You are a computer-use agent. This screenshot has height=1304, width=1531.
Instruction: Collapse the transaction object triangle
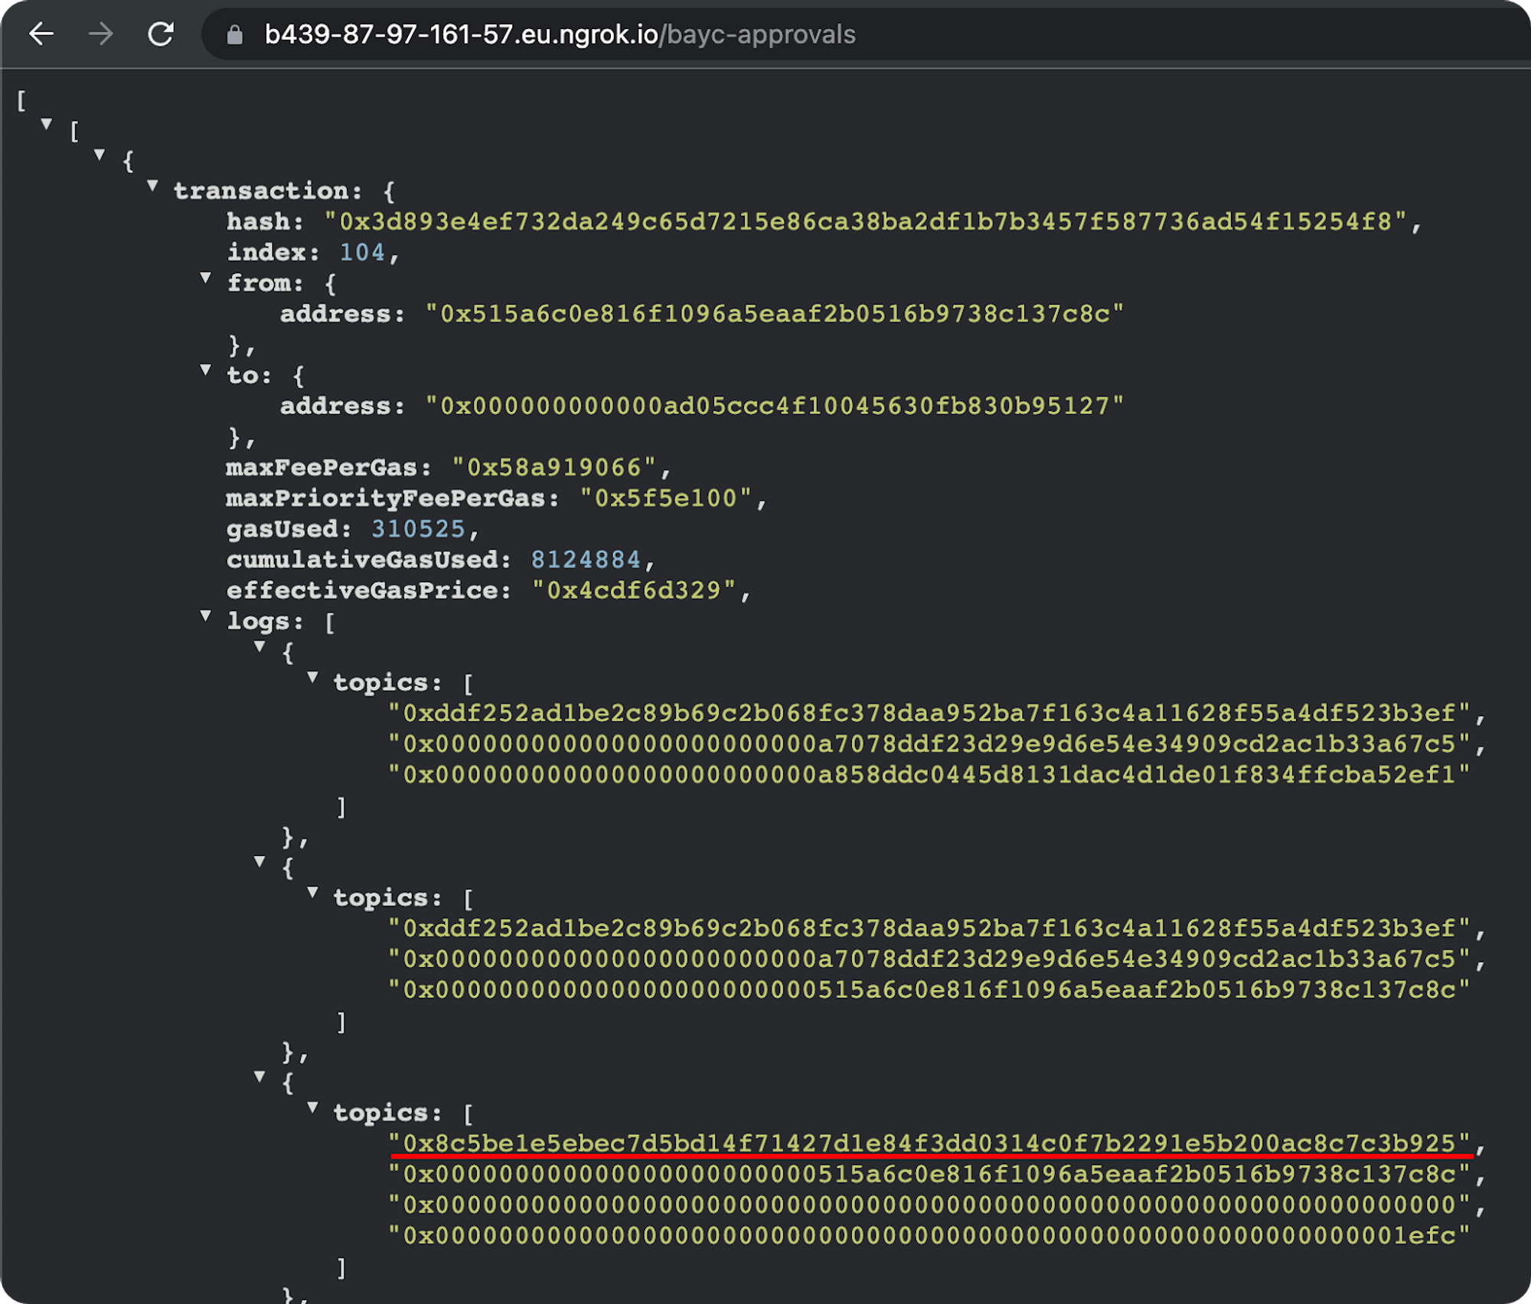[x=152, y=185]
